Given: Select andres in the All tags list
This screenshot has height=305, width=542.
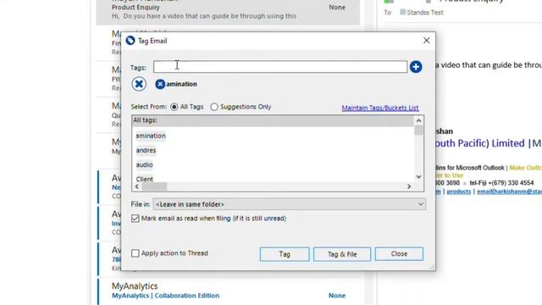Looking at the screenshot, I should (x=146, y=151).
